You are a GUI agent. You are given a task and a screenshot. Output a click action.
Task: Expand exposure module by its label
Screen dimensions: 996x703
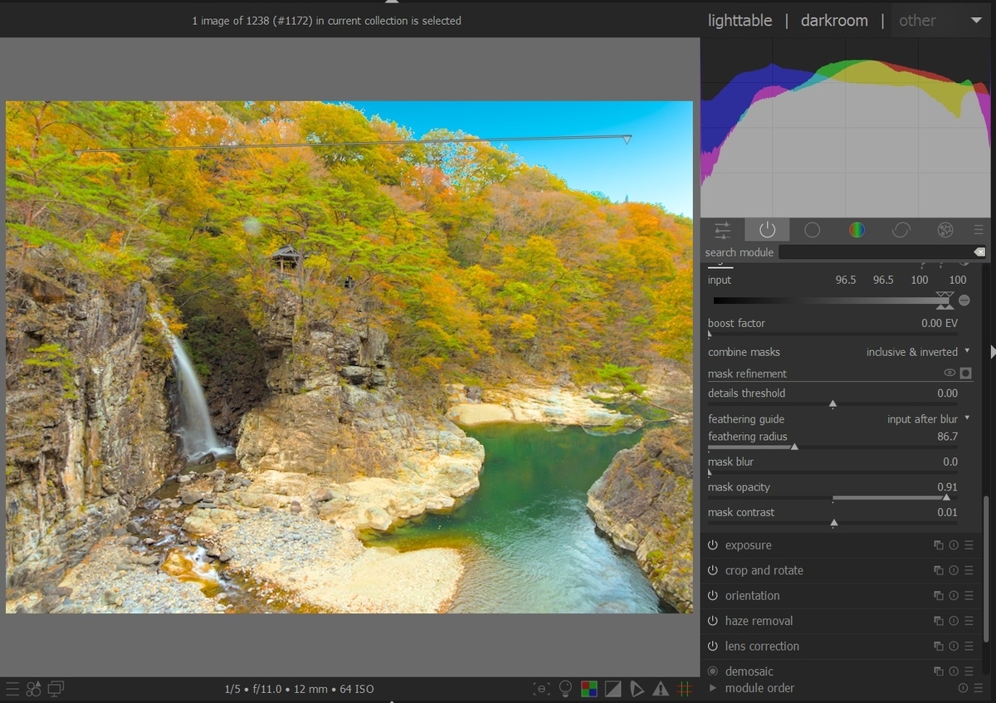748,545
